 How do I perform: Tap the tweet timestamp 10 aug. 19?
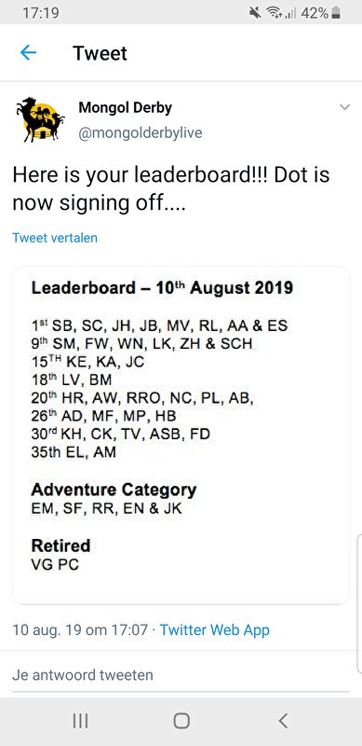pos(80,630)
